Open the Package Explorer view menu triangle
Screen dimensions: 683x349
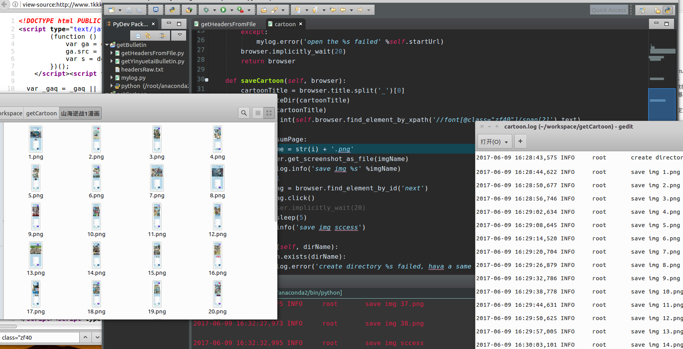point(179,35)
